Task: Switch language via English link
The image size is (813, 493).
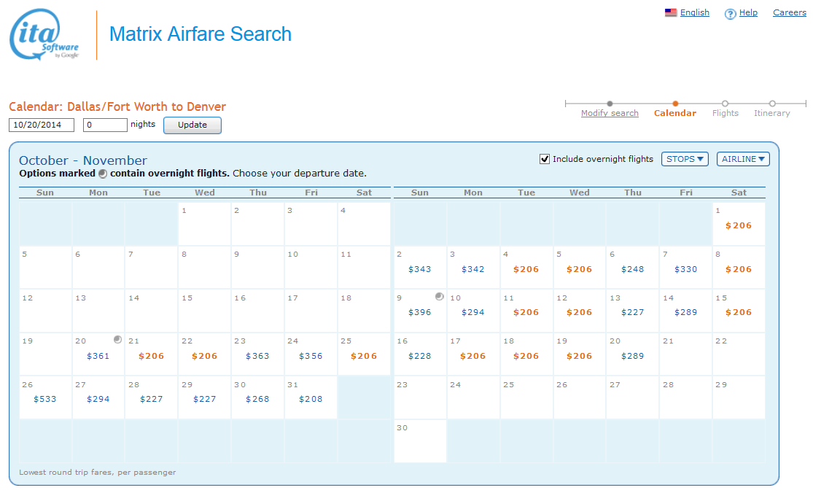Action: (694, 12)
